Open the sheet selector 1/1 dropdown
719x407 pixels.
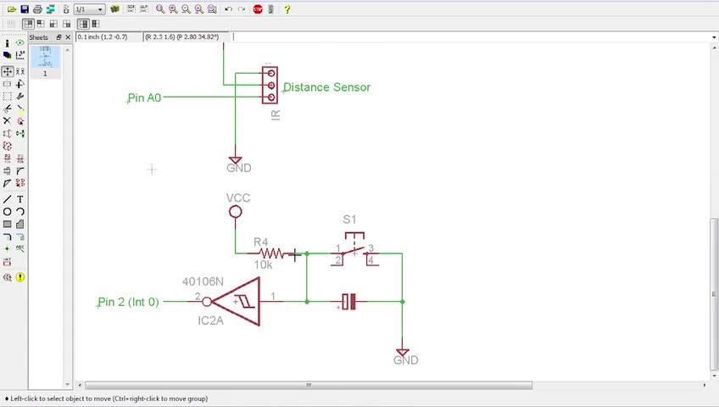89,9
